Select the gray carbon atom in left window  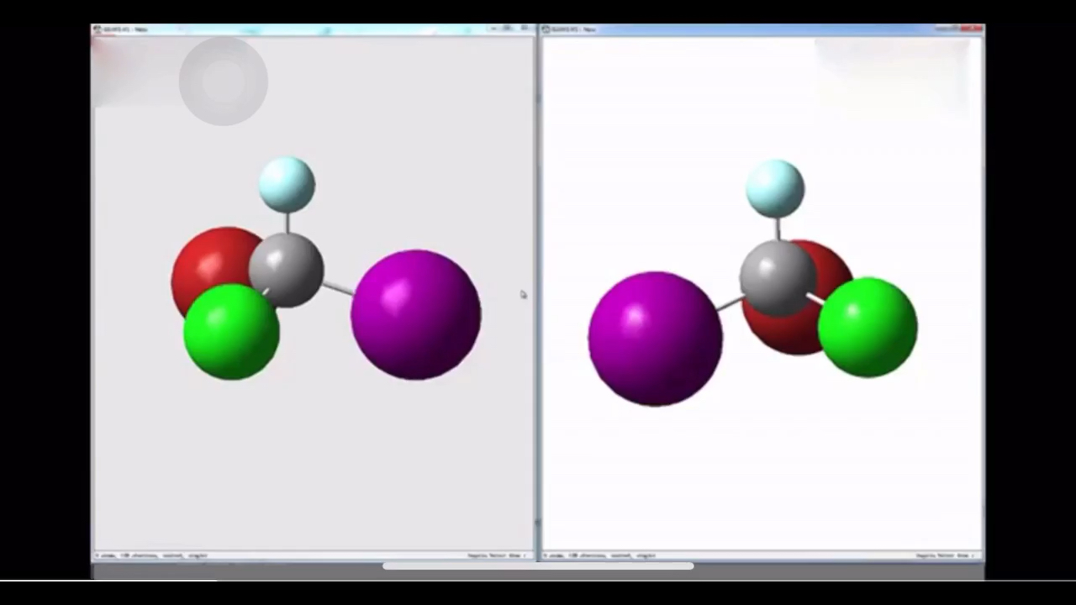[287, 270]
